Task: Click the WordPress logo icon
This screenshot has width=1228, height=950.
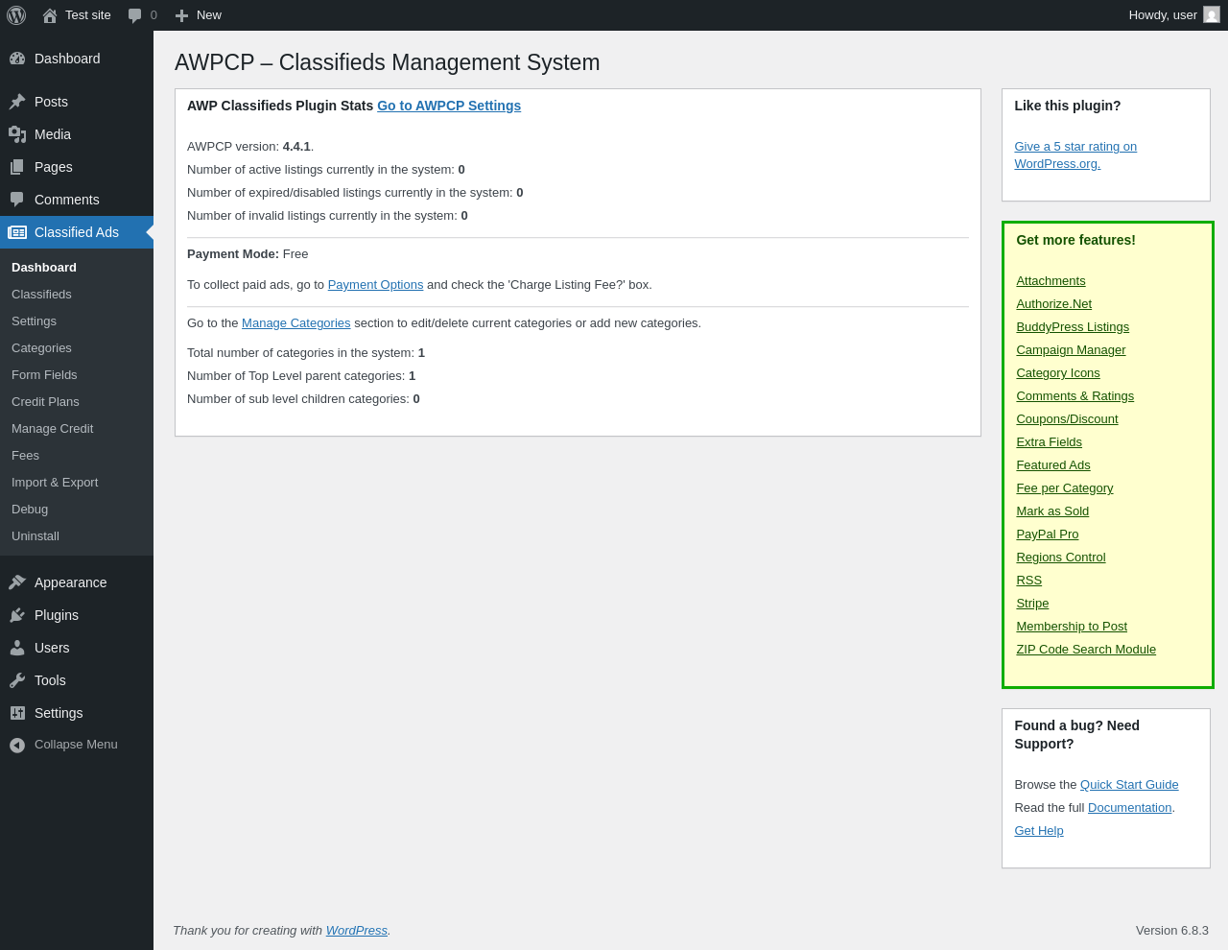Action: pos(16,15)
